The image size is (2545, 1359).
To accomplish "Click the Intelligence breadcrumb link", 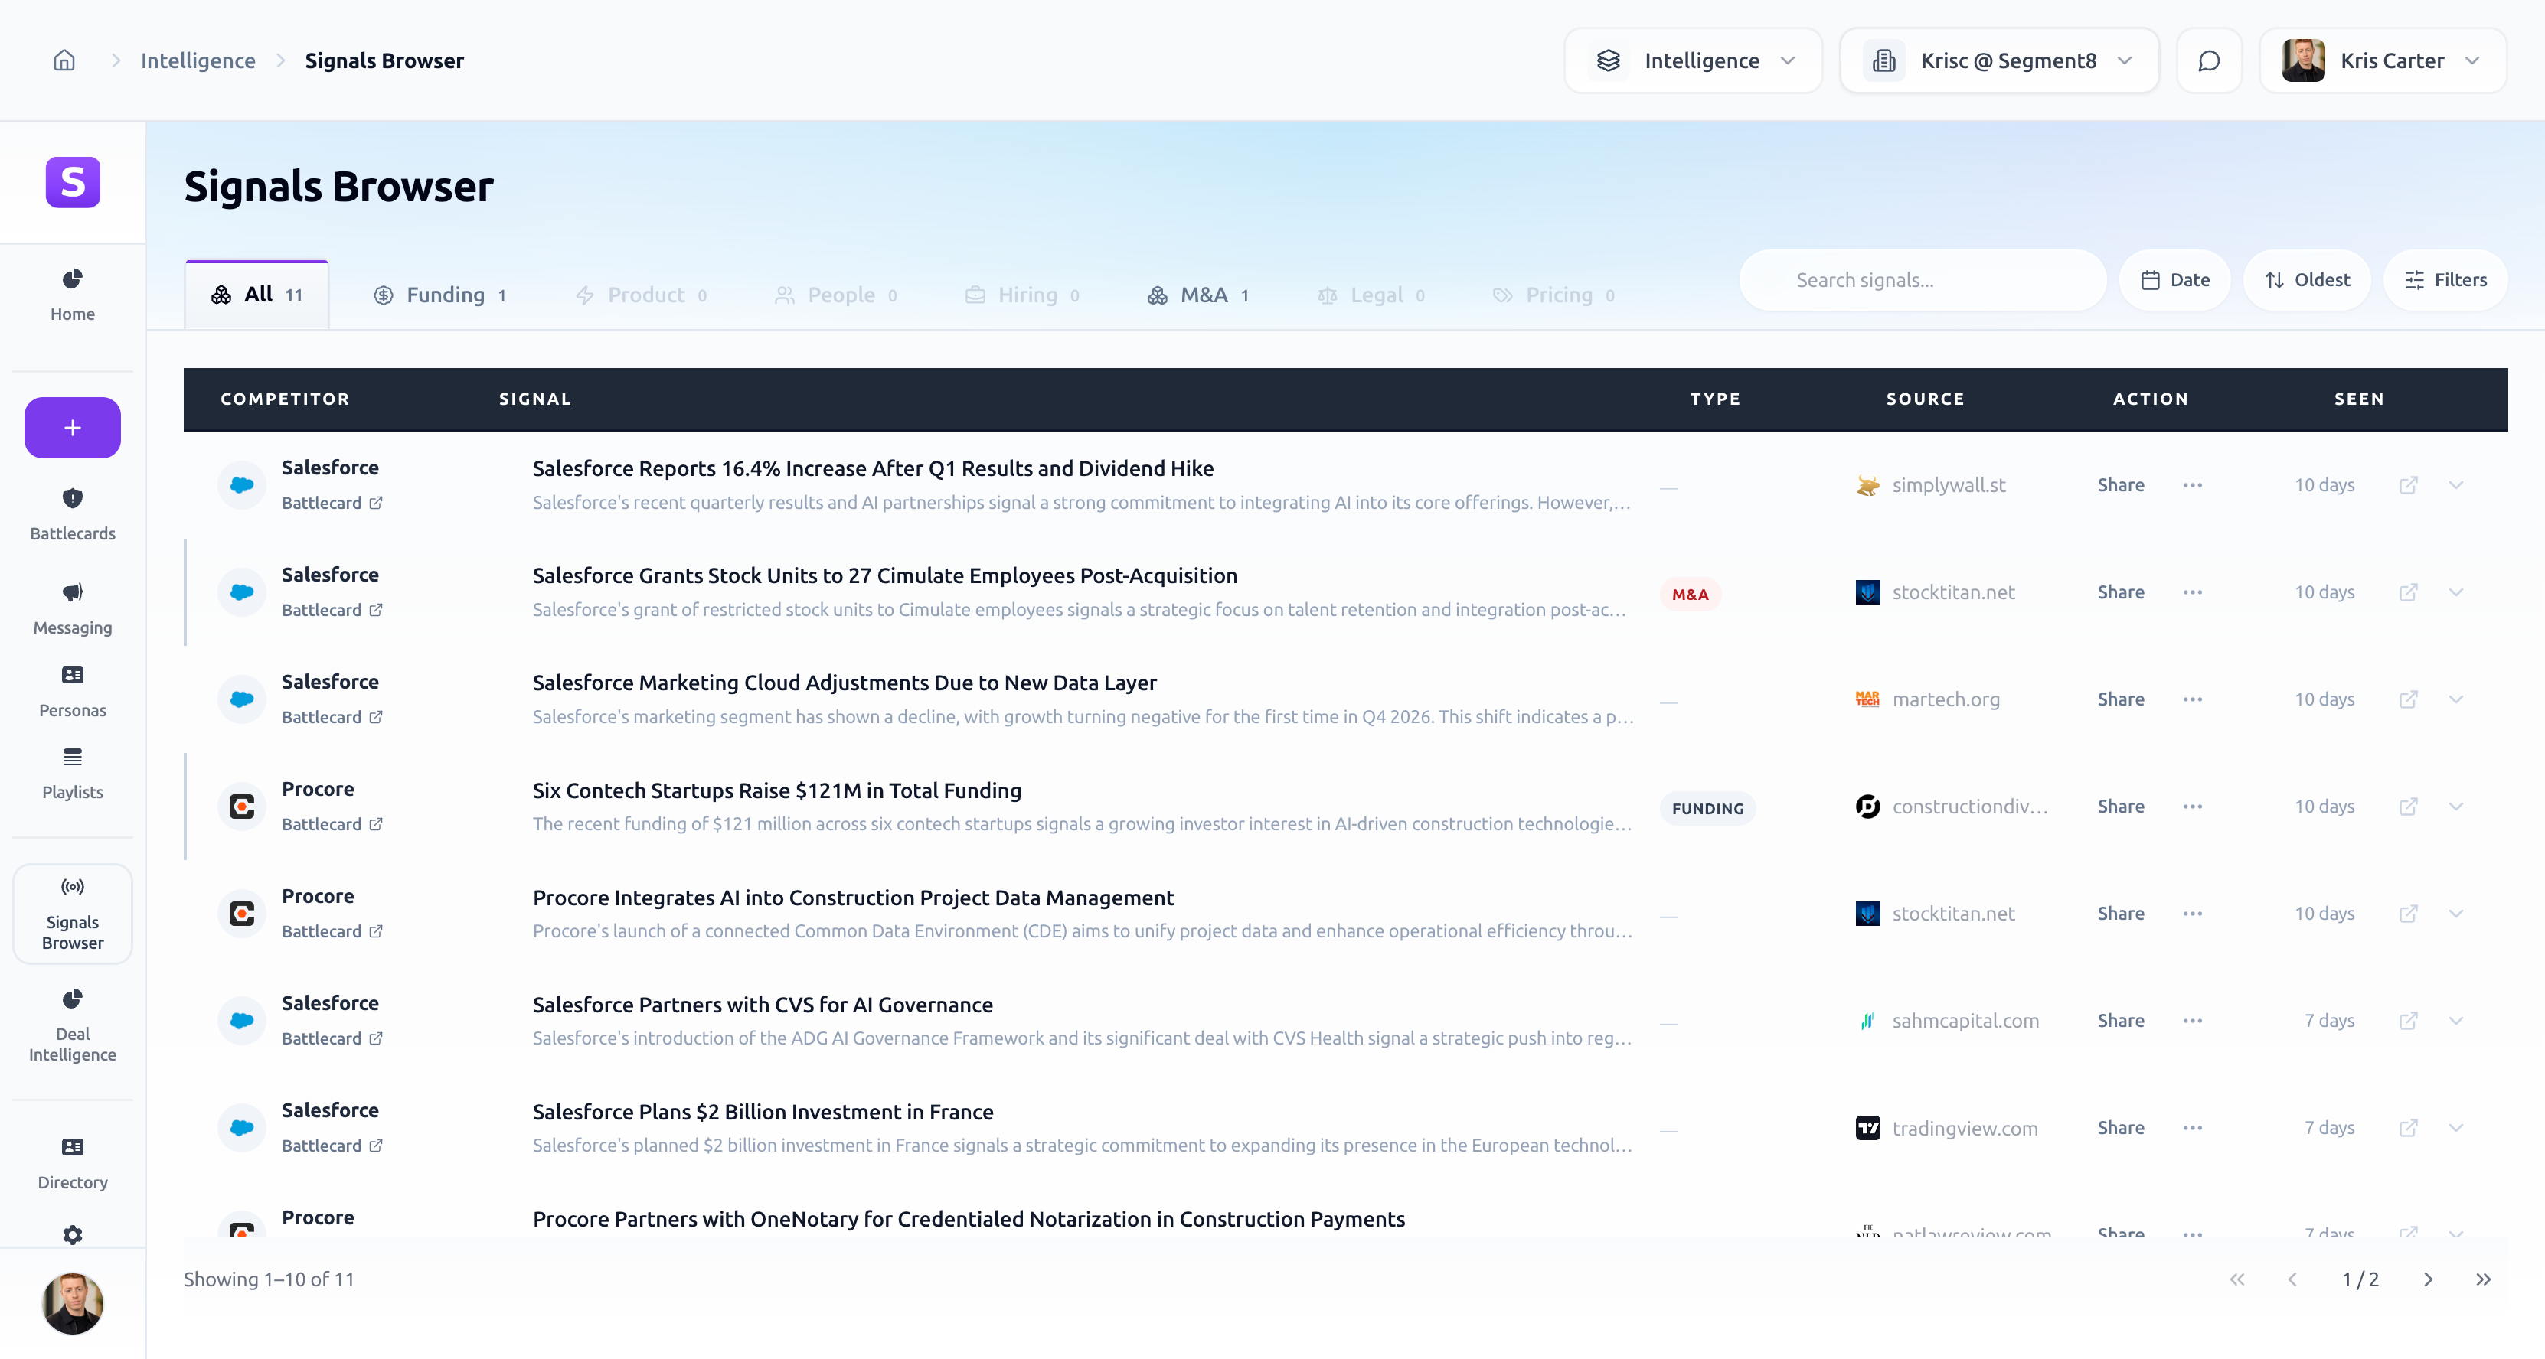I will point(198,60).
